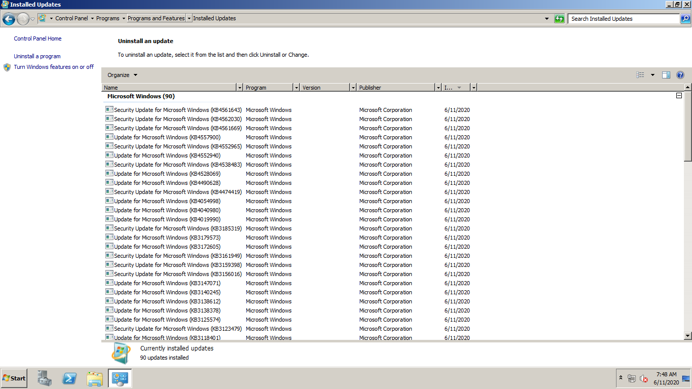
Task: Select Security Update KB3161949 row
Action: point(288,256)
